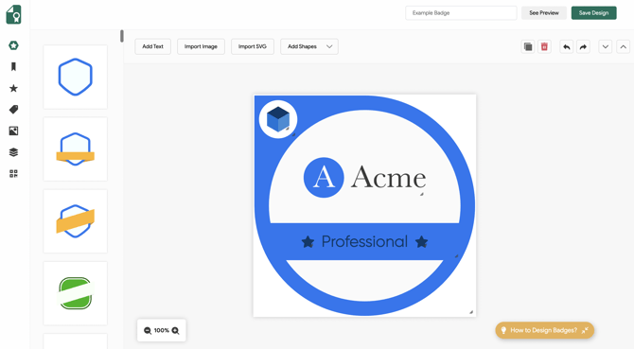634x349 pixels.
Task: Undo the last action
Action: [x=567, y=47]
